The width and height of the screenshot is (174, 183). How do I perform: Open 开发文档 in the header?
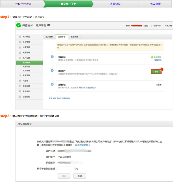168,26
